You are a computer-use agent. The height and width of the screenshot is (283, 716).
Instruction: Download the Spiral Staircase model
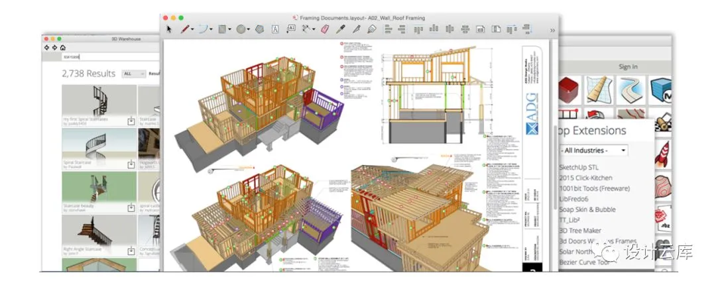[131, 164]
